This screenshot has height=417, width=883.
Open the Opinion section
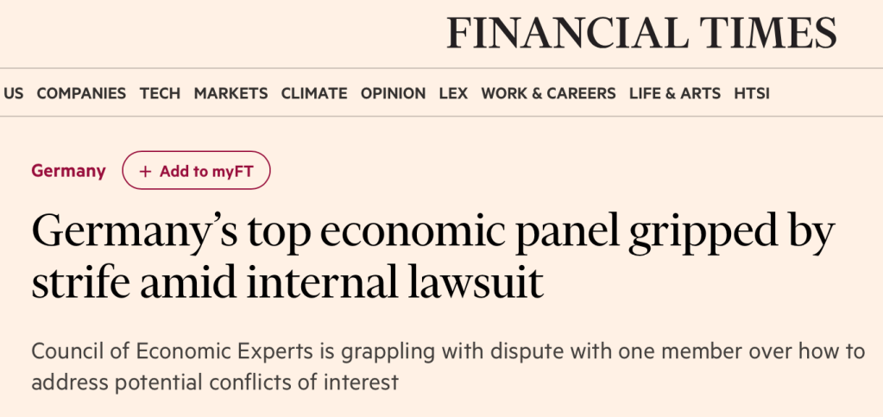click(393, 93)
